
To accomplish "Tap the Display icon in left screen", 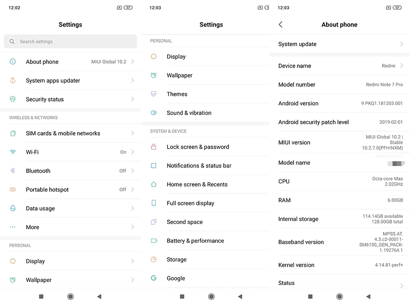I will [x=13, y=261].
